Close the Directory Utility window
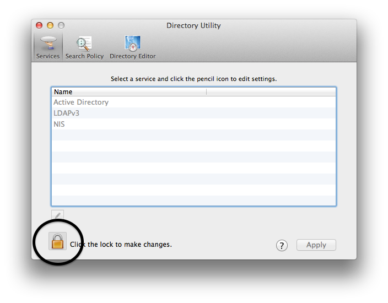This screenshot has width=388, height=303. [x=39, y=25]
